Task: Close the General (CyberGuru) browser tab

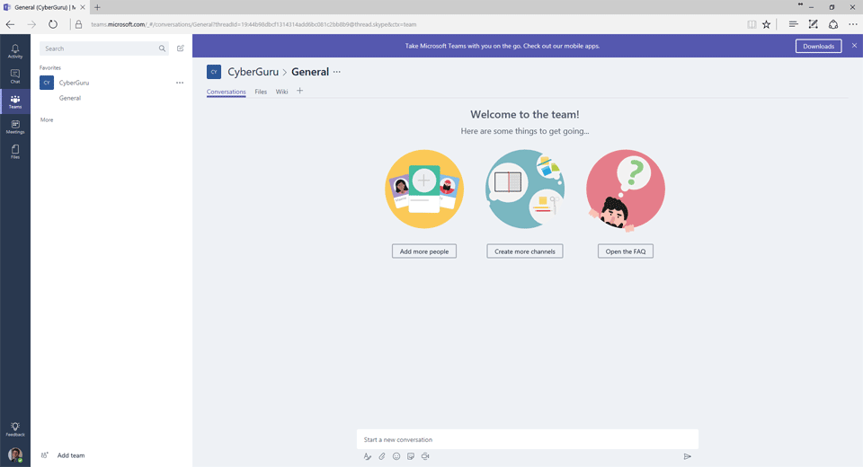Action: pos(83,7)
